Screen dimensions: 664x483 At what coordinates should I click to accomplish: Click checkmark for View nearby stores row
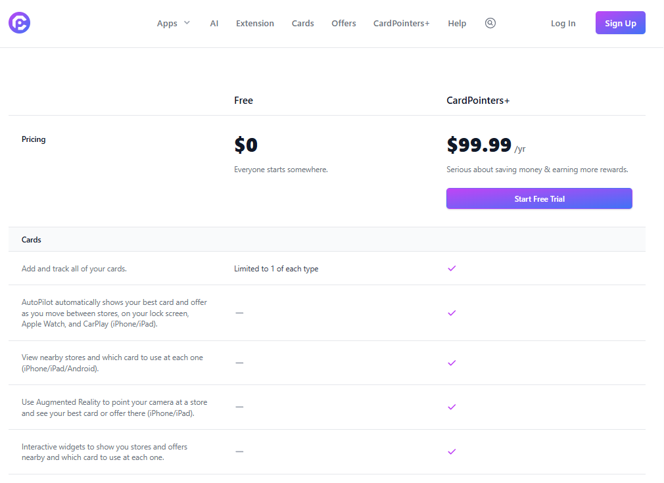click(x=452, y=363)
